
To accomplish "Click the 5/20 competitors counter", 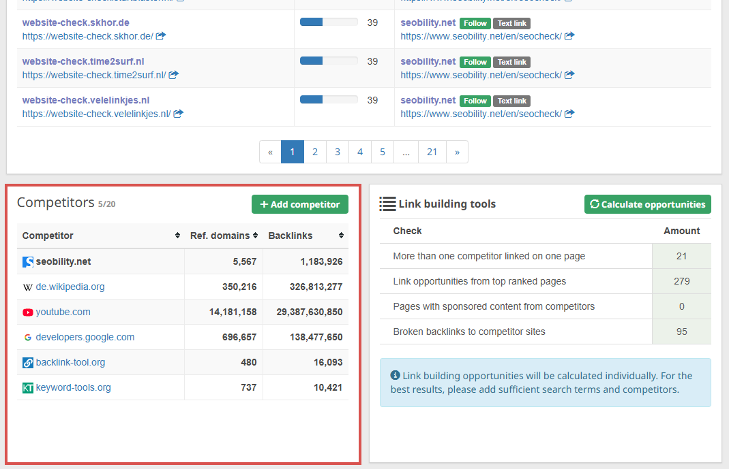I will coord(106,204).
